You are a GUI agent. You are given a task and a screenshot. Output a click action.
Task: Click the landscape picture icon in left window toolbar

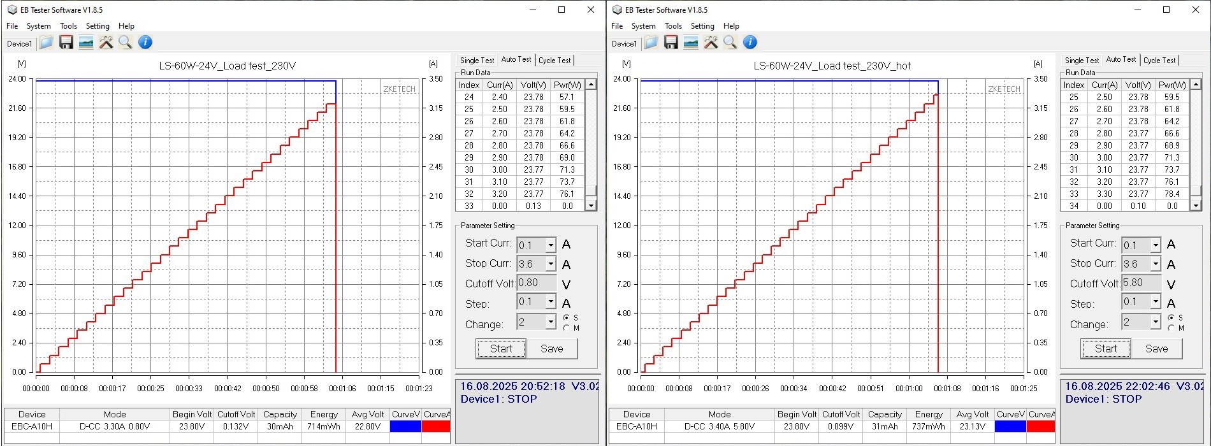pos(86,43)
